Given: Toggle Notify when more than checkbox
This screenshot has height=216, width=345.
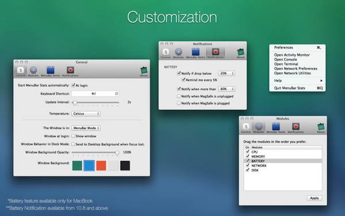Looking at the screenshot, I should tap(179, 89).
